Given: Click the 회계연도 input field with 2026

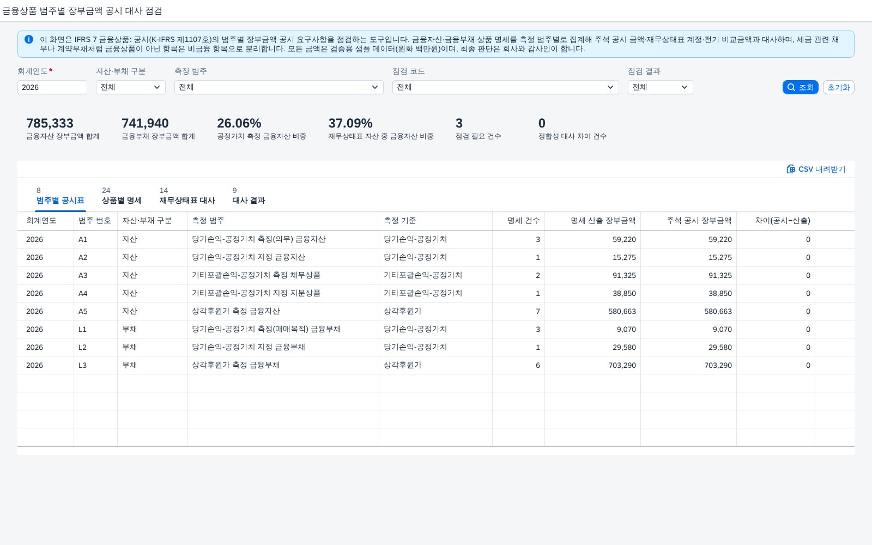Looking at the screenshot, I should click(x=52, y=87).
